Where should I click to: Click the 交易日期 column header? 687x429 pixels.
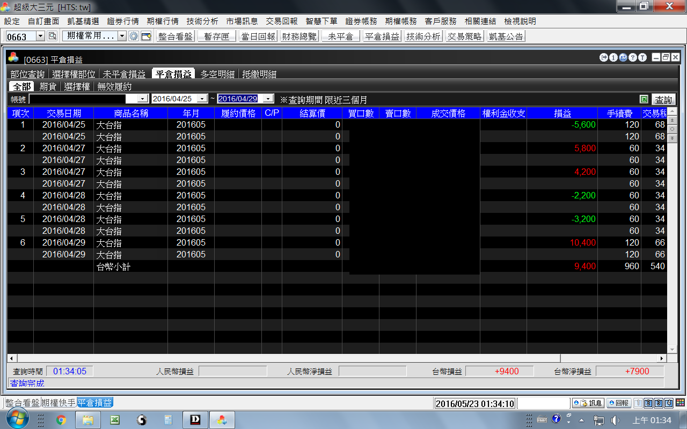click(x=64, y=113)
